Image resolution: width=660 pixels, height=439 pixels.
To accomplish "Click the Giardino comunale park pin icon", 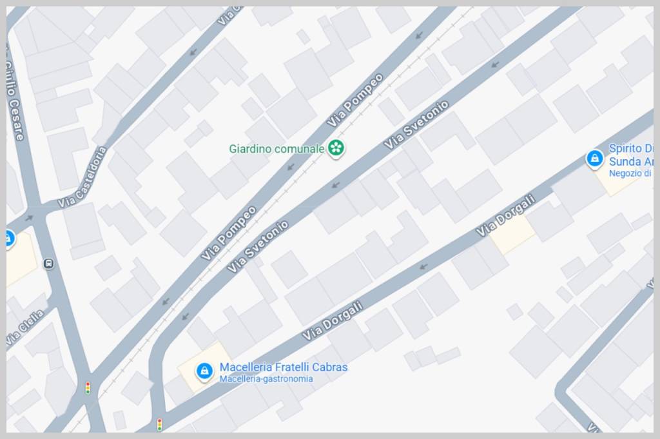I will 336,148.
